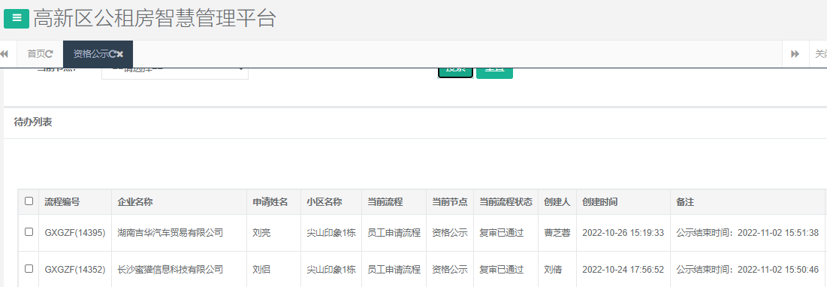Click company 长沙蜜獾信息科技有限公司
The image size is (827, 287).
click(x=171, y=270)
